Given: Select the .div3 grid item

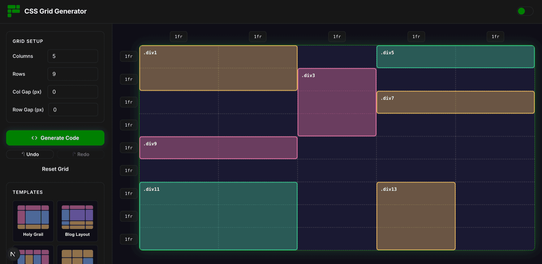Looking at the screenshot, I should coord(337,102).
